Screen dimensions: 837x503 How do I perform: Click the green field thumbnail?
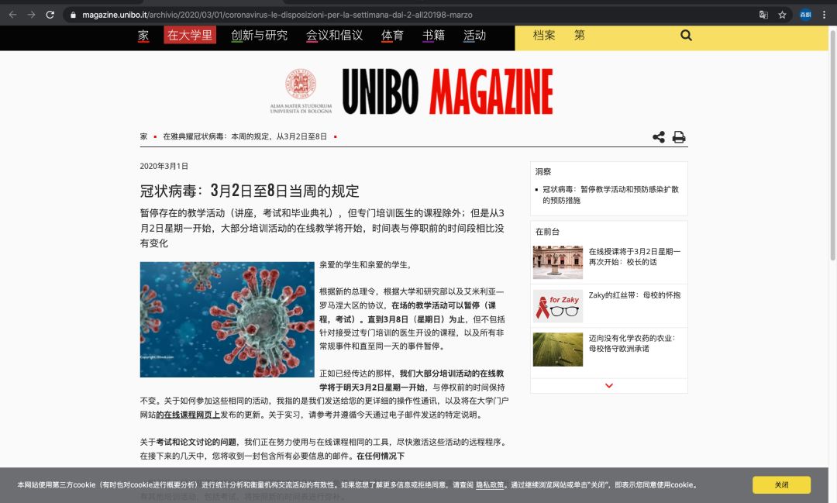(558, 350)
